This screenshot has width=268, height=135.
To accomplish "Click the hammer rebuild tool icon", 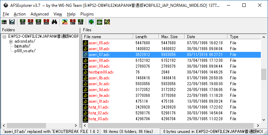I will [x=65, y=22].
